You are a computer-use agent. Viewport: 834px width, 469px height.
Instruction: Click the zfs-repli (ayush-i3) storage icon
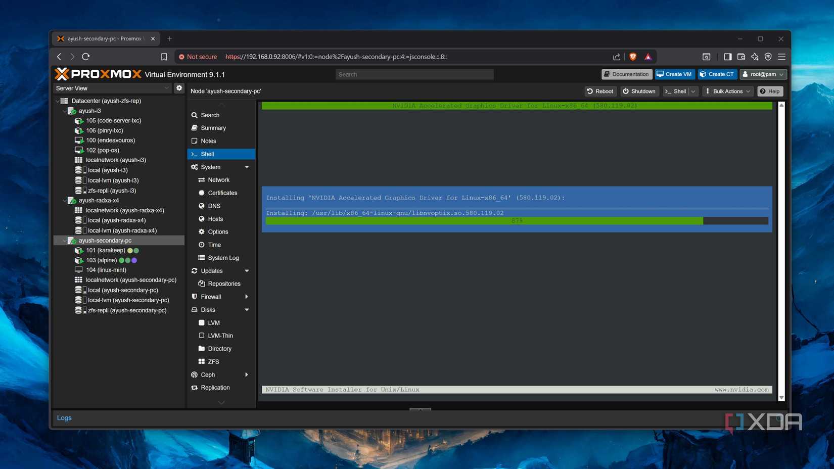(80, 191)
